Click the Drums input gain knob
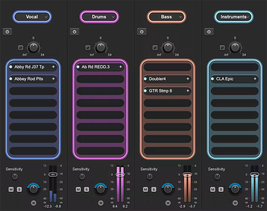The width and height of the screenshot is (267, 211). (101, 48)
